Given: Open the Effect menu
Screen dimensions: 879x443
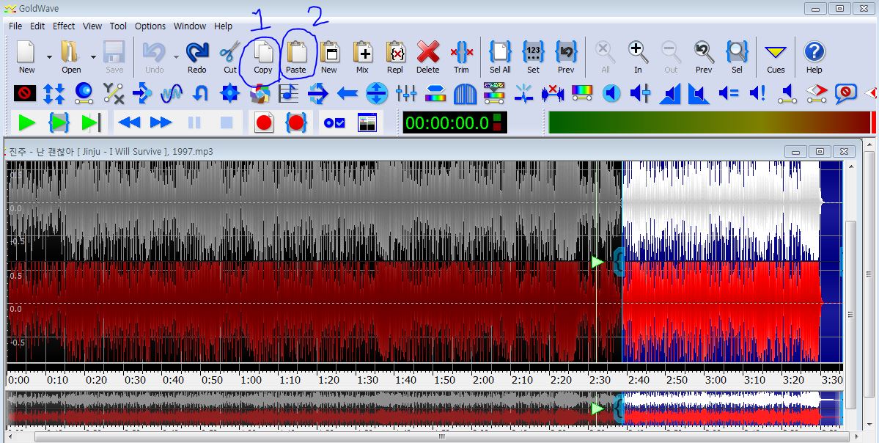Looking at the screenshot, I should [64, 26].
